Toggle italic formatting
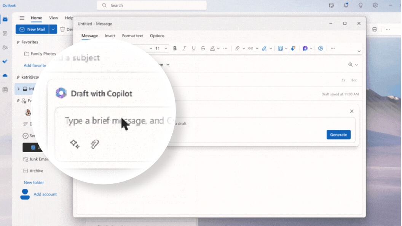The width and height of the screenshot is (402, 226). coord(184,48)
